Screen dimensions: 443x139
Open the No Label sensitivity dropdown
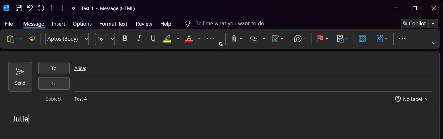(412, 99)
